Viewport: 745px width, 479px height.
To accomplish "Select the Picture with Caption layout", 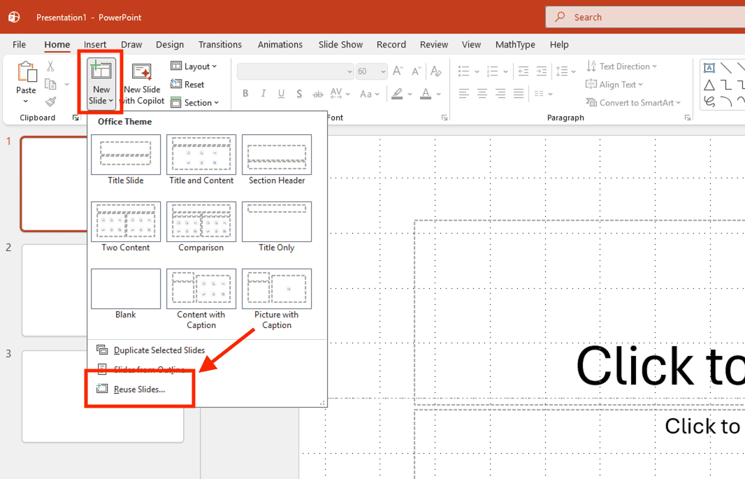I will click(277, 299).
